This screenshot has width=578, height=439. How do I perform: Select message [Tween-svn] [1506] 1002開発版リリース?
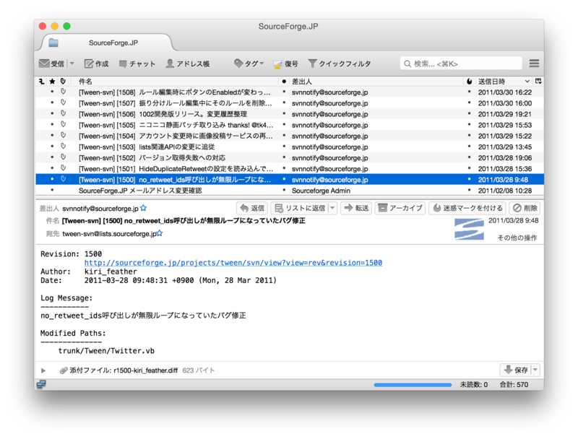pos(289,114)
